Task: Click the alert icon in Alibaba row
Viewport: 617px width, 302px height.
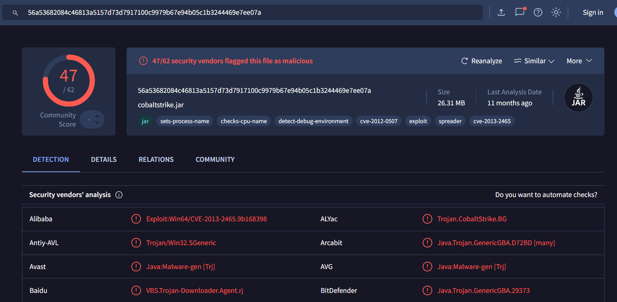Action: [136, 219]
